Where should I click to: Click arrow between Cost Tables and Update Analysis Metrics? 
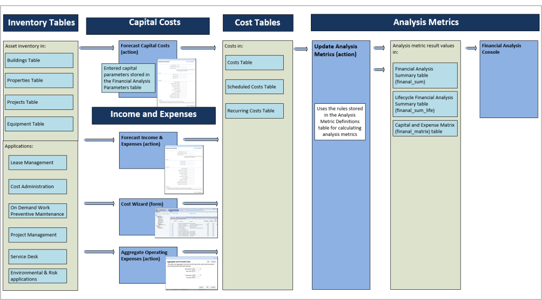click(300, 49)
